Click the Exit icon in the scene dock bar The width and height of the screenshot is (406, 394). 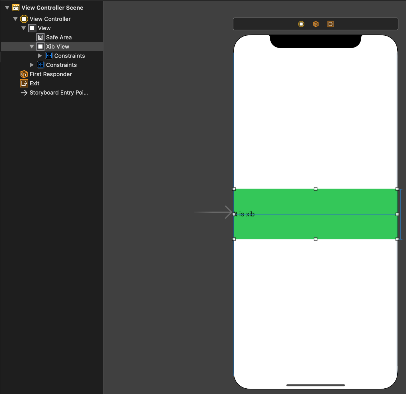[x=330, y=24]
